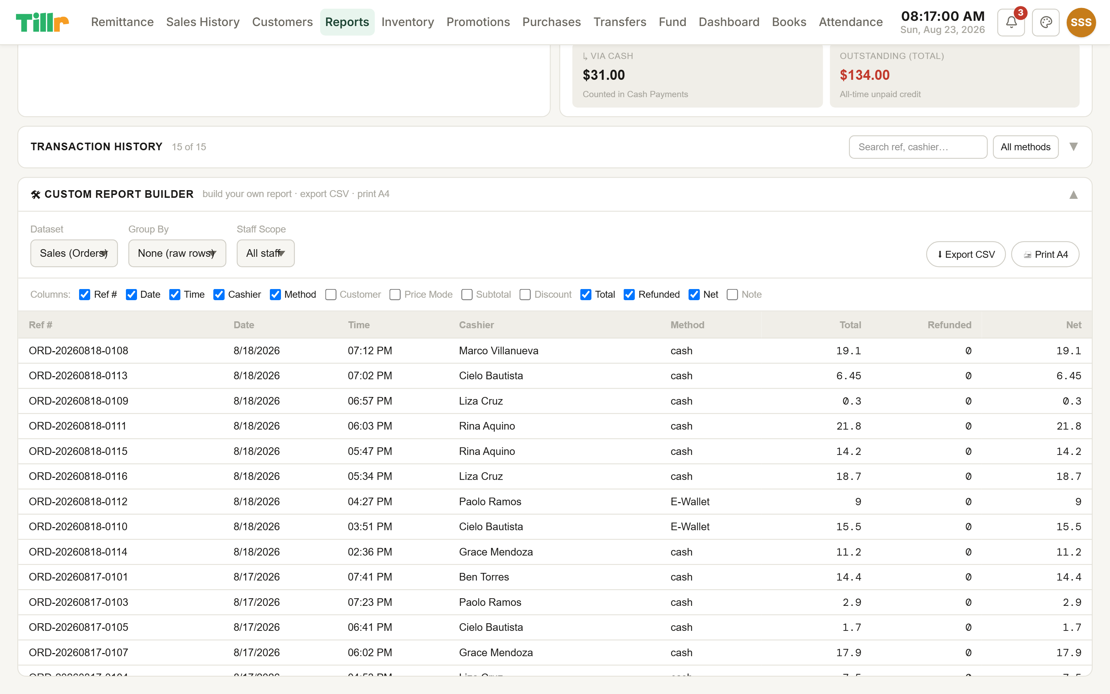Click E-Wallet in ORD-20260818-0110 row
The image size is (1110, 694).
pos(690,526)
